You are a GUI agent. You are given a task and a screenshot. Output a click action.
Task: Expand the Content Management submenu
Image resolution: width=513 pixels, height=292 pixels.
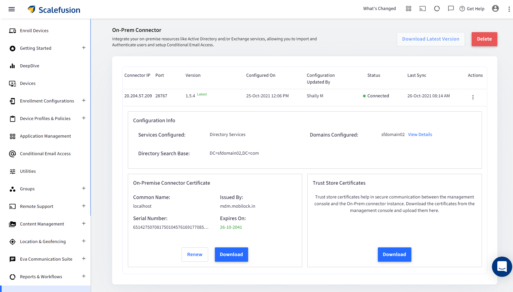pyautogui.click(x=84, y=224)
